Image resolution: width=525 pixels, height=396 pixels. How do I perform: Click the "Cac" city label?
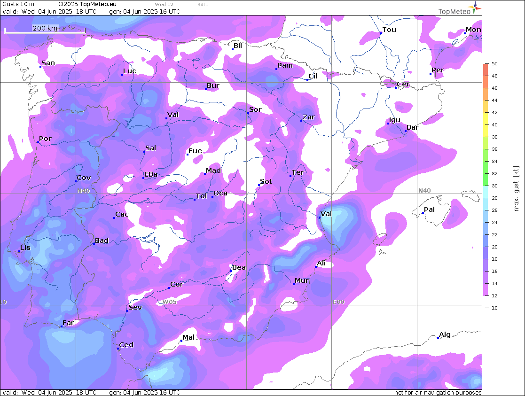tap(122, 214)
